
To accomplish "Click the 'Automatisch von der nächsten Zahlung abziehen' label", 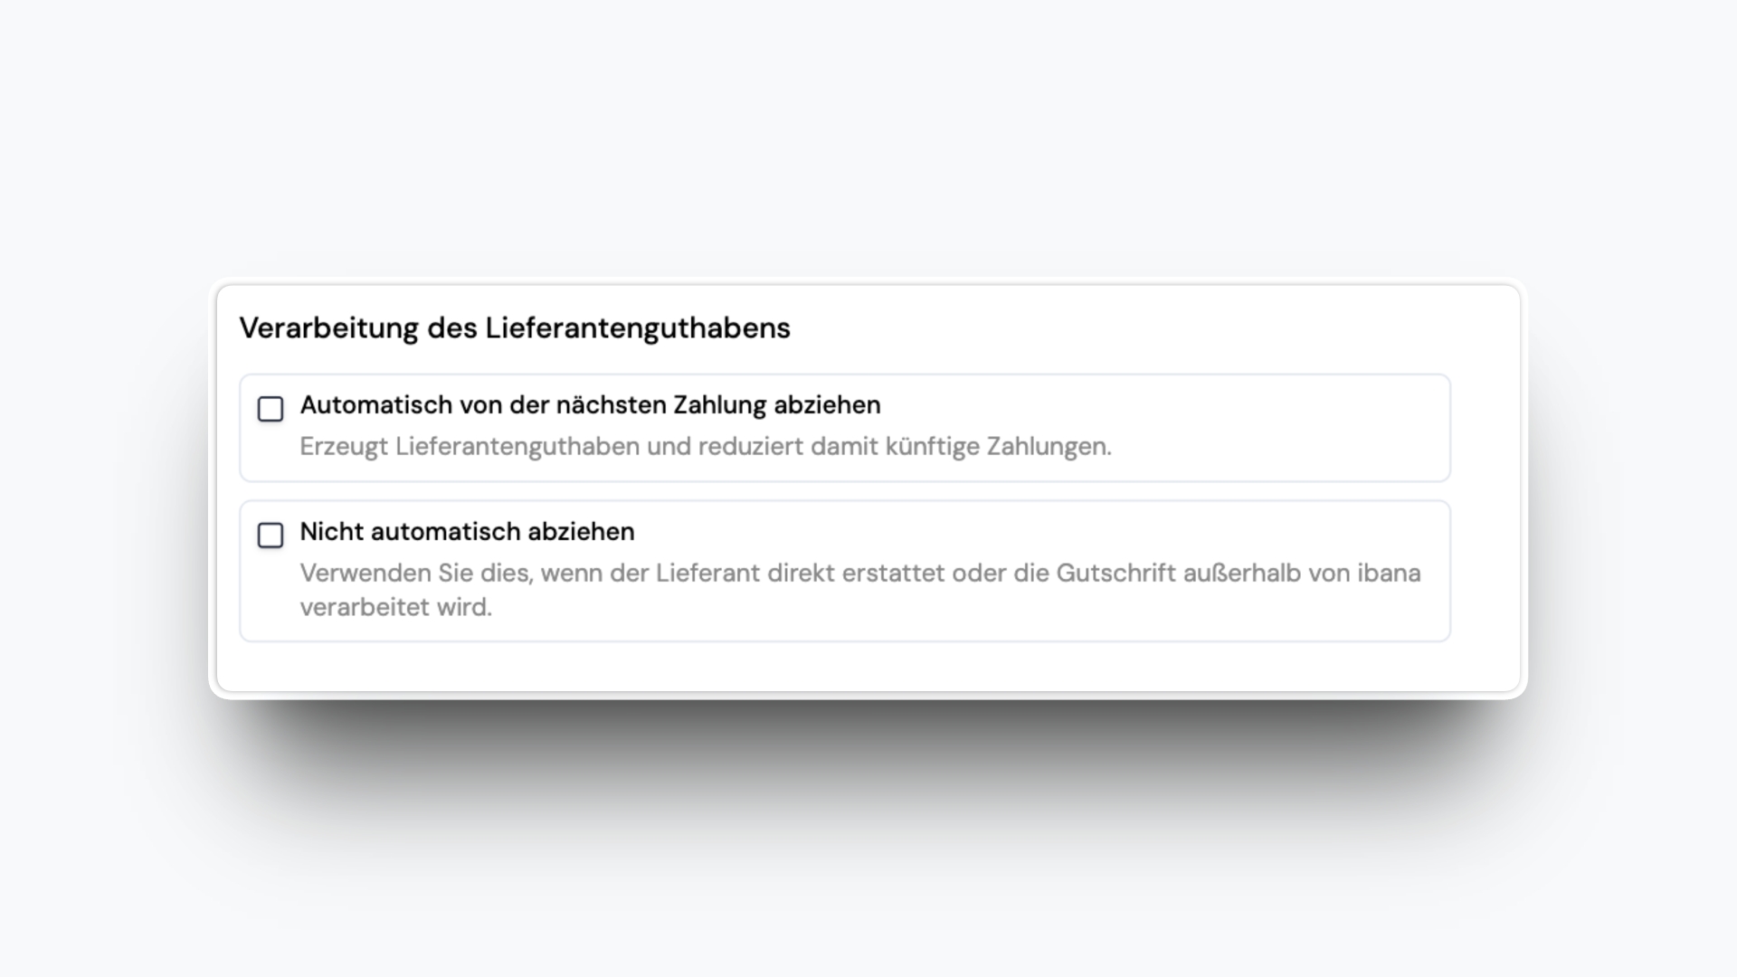I will 590,405.
